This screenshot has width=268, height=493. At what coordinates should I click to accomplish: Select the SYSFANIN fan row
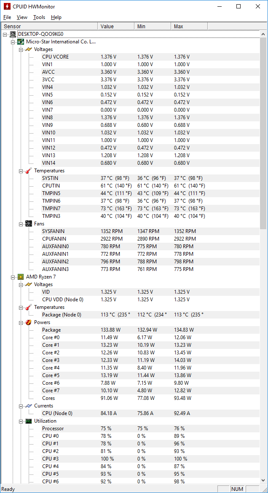tap(150, 231)
